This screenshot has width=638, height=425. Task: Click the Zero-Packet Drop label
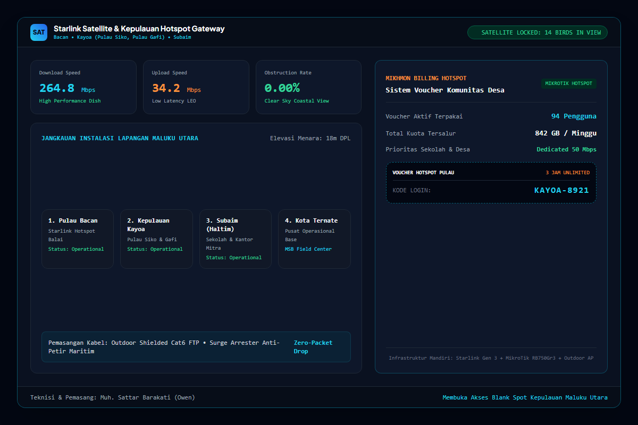click(x=313, y=347)
